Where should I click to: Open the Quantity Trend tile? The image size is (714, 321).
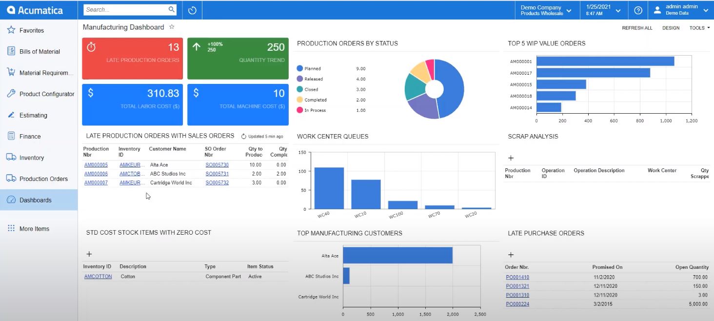tap(238, 59)
